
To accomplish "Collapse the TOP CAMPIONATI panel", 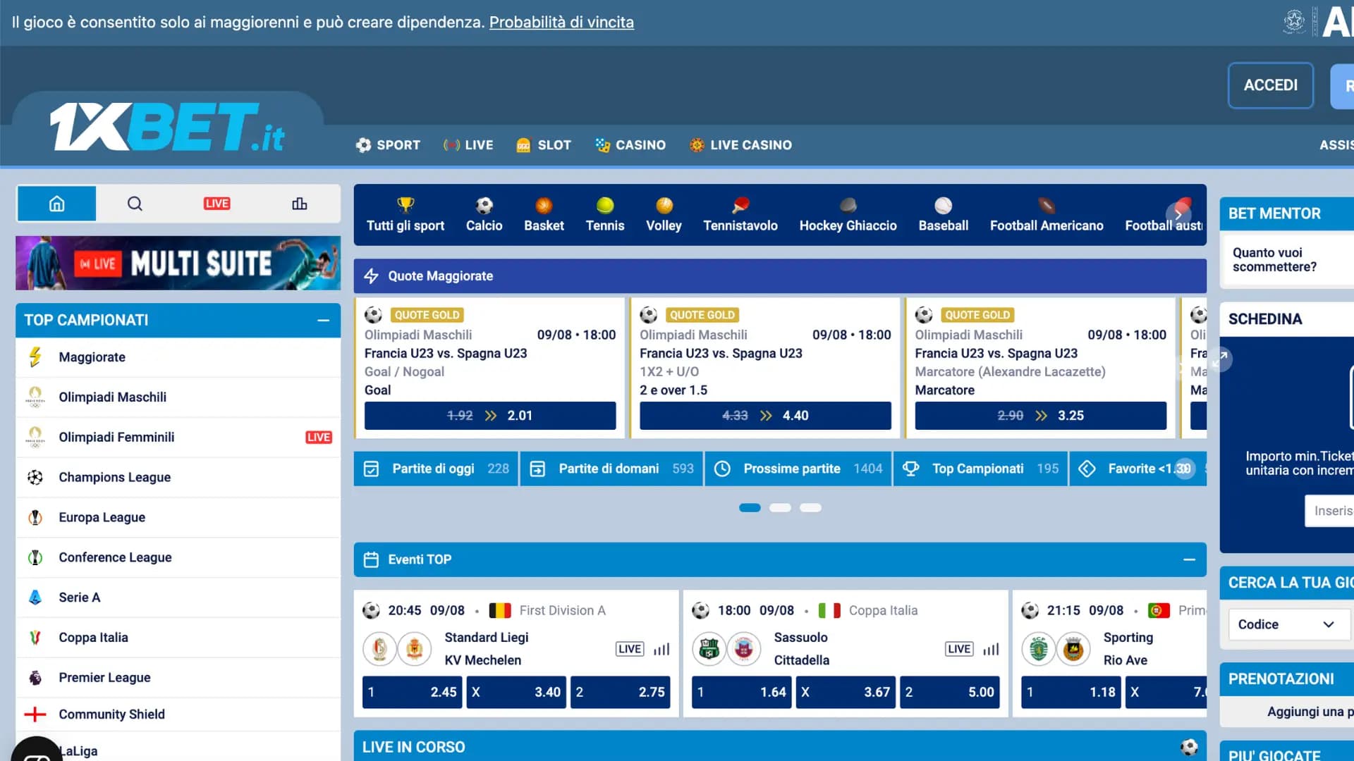I will coord(323,320).
